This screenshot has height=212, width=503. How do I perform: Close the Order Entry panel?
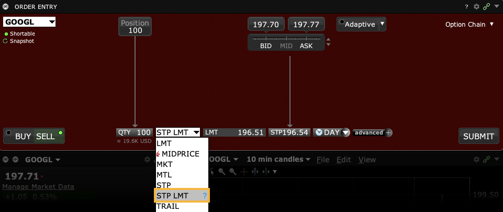pyautogui.click(x=6, y=7)
